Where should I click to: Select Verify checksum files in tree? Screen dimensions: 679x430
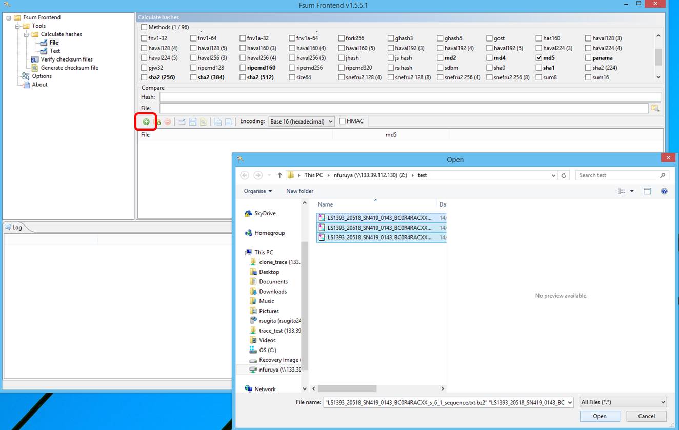(67, 59)
